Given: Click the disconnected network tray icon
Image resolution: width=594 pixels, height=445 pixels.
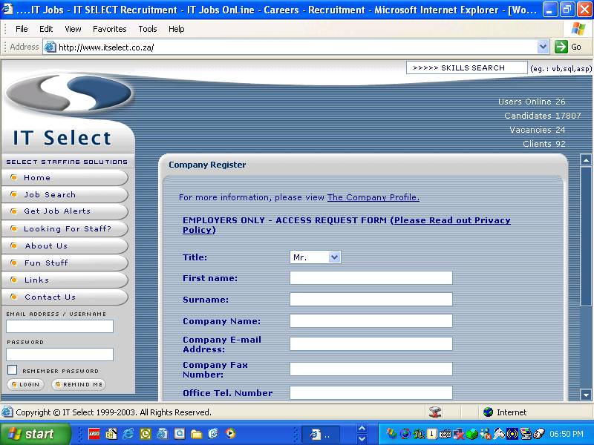Looking at the screenshot, I should [458, 434].
